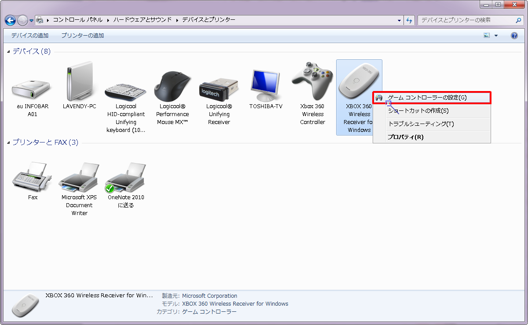Select the XBOX 360 Wireless Receiver for Windows icon
The image size is (528, 325).
pos(359,81)
